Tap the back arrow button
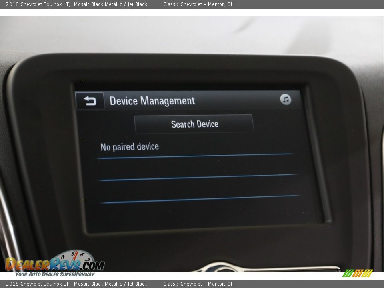 [x=90, y=101]
